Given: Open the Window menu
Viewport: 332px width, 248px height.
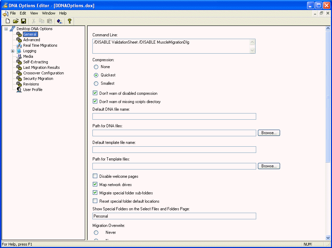Looking at the screenshot, I should pyautogui.click(x=48, y=13).
